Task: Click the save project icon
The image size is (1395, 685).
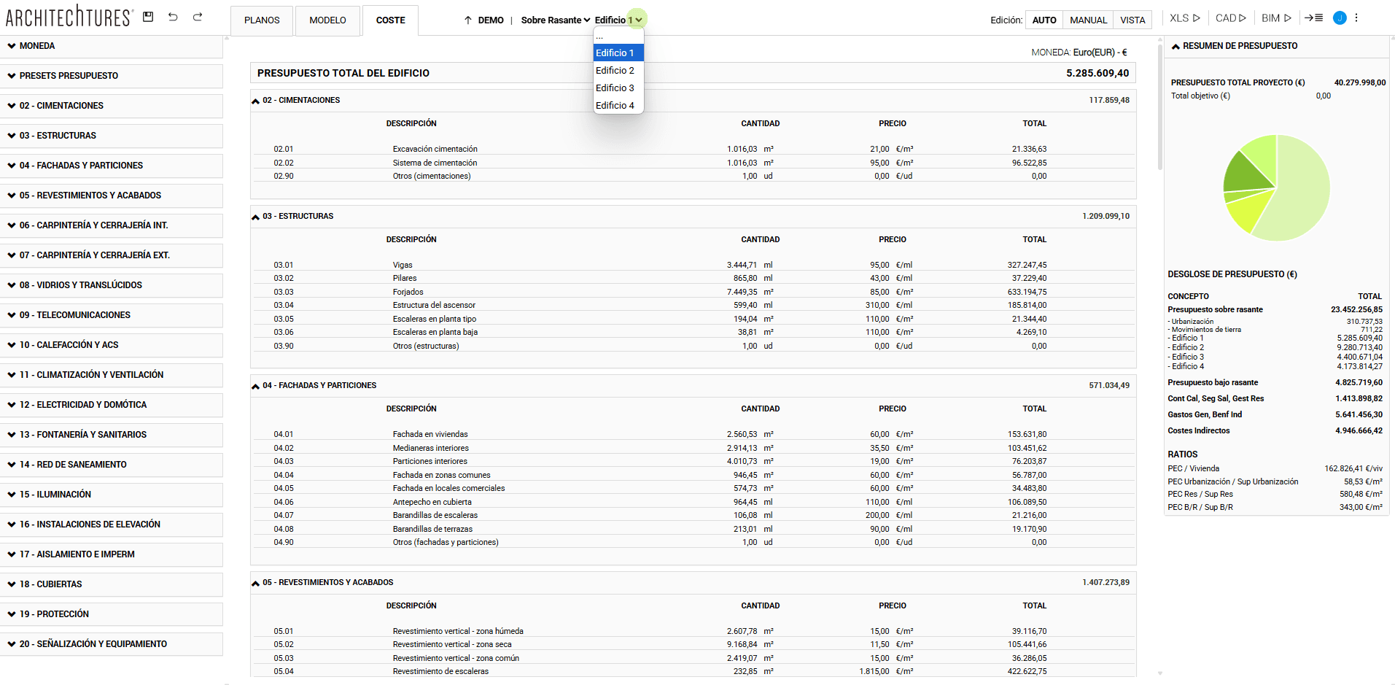Action: point(148,17)
